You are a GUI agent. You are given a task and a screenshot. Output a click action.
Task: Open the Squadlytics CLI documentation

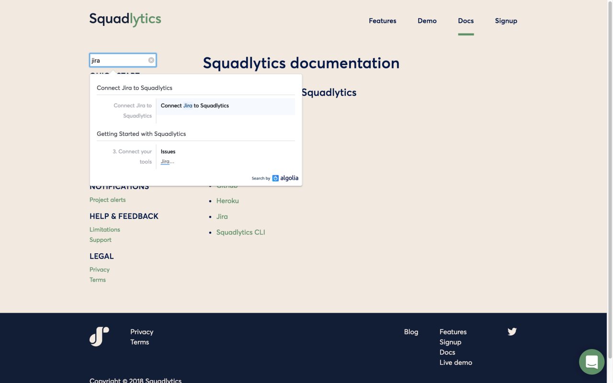(241, 232)
